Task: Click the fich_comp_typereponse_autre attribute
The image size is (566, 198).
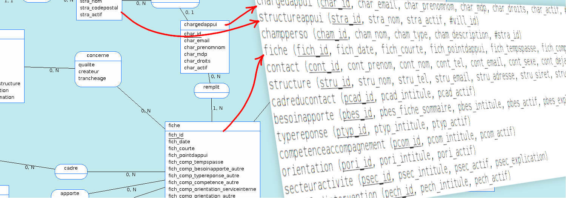Action: click(204, 176)
